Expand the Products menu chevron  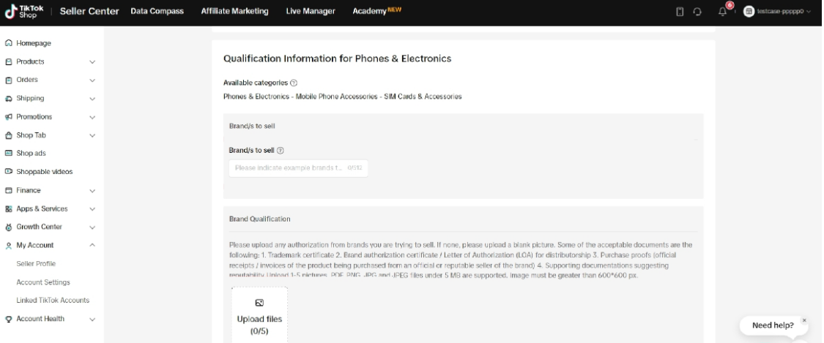(x=92, y=62)
